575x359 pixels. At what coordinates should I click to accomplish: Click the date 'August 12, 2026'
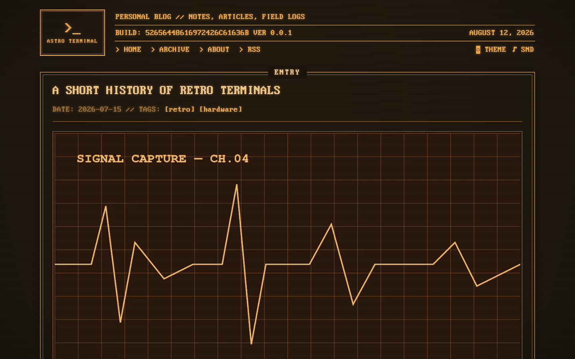tap(501, 33)
